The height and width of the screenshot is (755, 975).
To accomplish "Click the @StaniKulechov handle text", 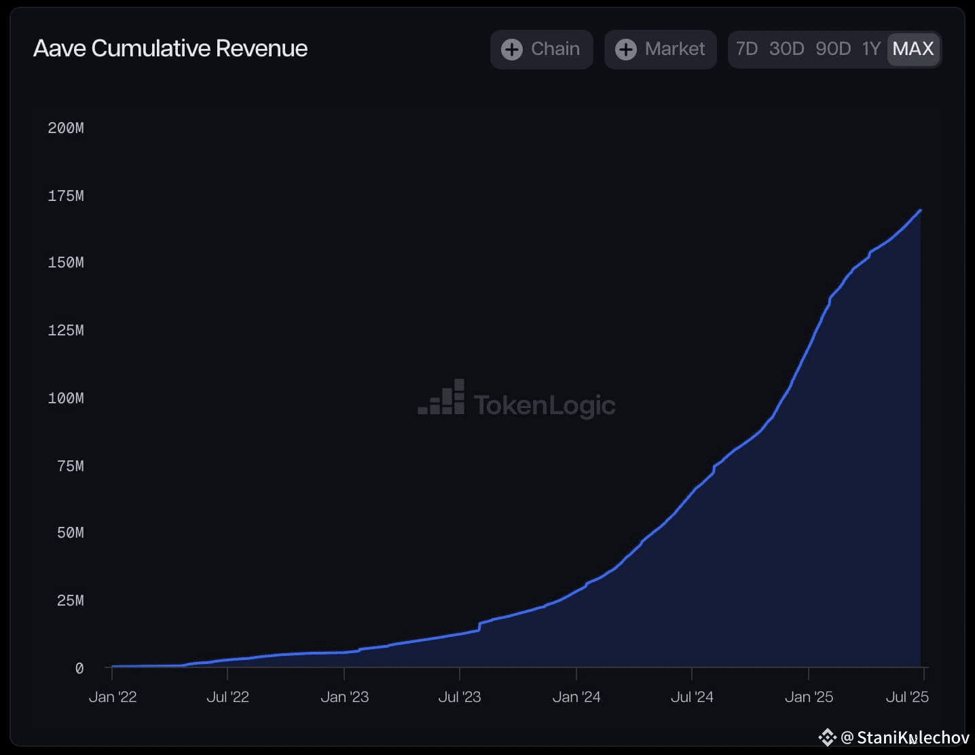I will coord(905,737).
